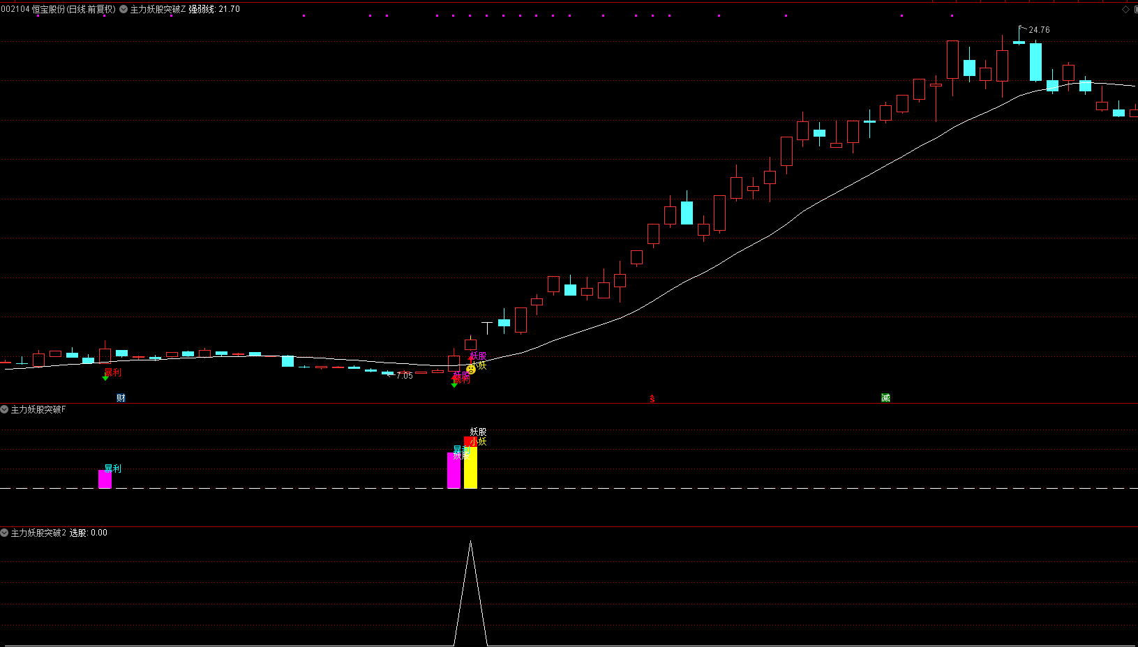Click the 强弱线: 21.70 indicator value label
The width and height of the screenshot is (1138, 647).
pos(214,9)
